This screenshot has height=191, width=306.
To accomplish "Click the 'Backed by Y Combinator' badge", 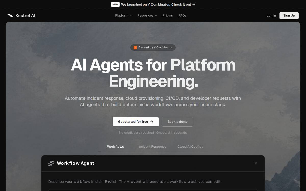I will point(153,47).
